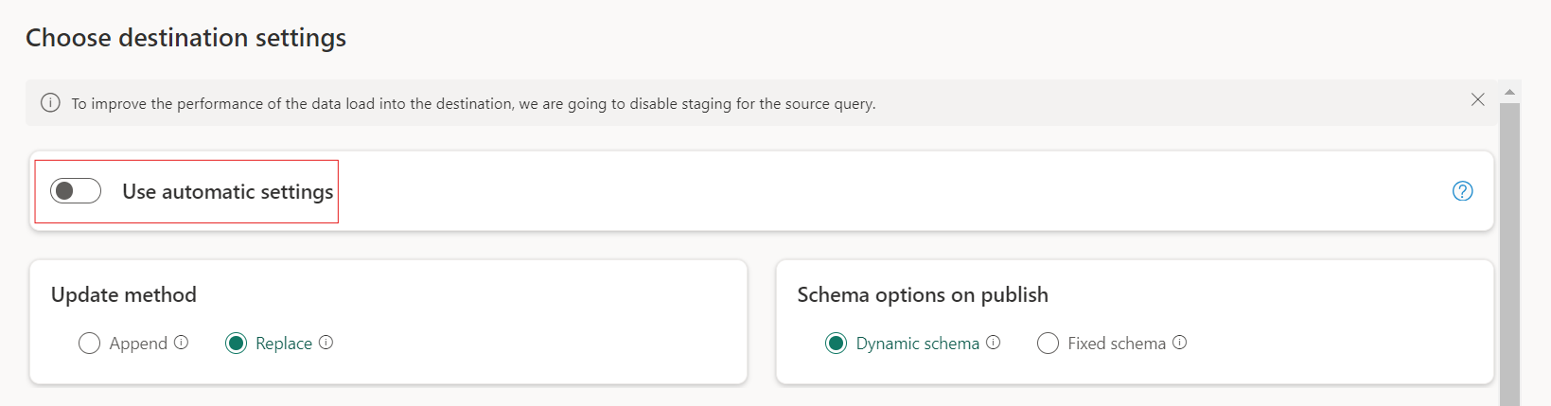Click the Append label text
Viewport: 1551px width, 406px height.
(x=138, y=344)
